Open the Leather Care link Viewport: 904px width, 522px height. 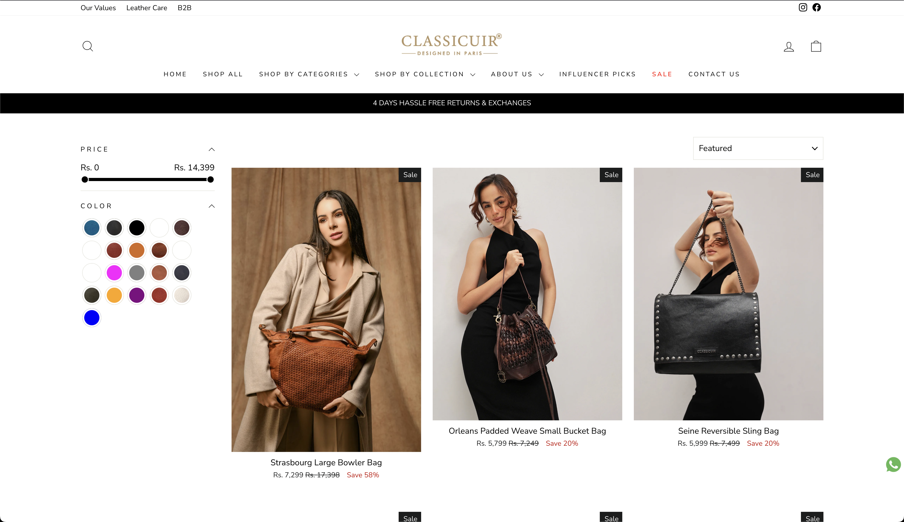(x=147, y=8)
